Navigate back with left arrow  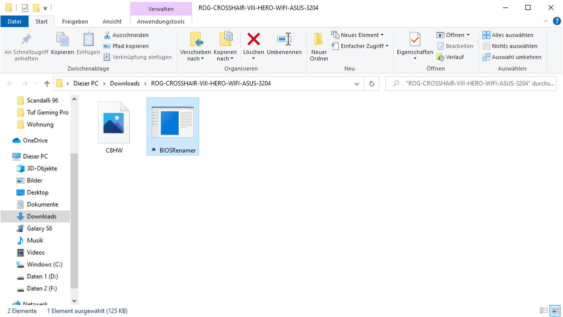(10, 83)
